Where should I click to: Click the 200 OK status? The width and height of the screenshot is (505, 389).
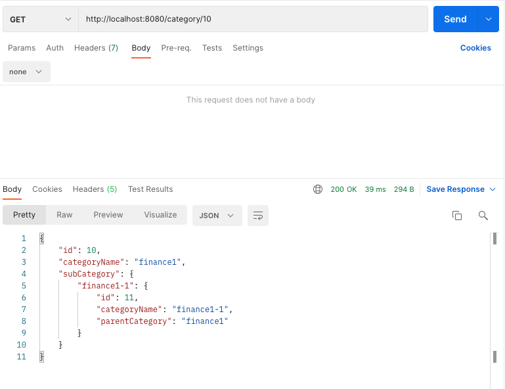click(343, 189)
